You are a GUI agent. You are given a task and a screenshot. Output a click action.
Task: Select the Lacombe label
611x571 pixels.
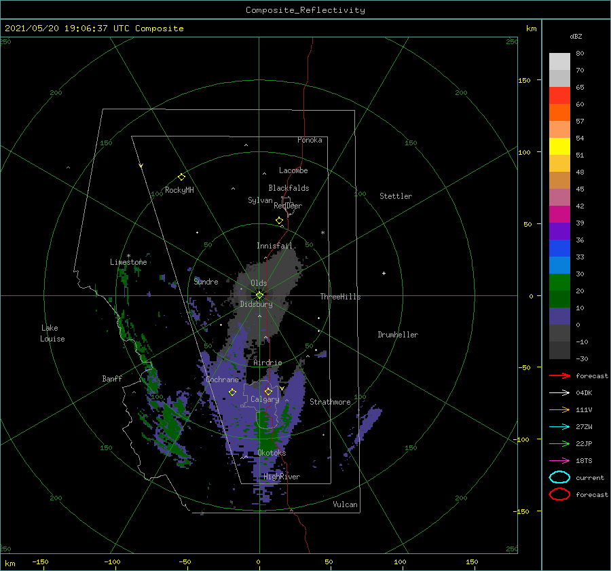coord(293,170)
